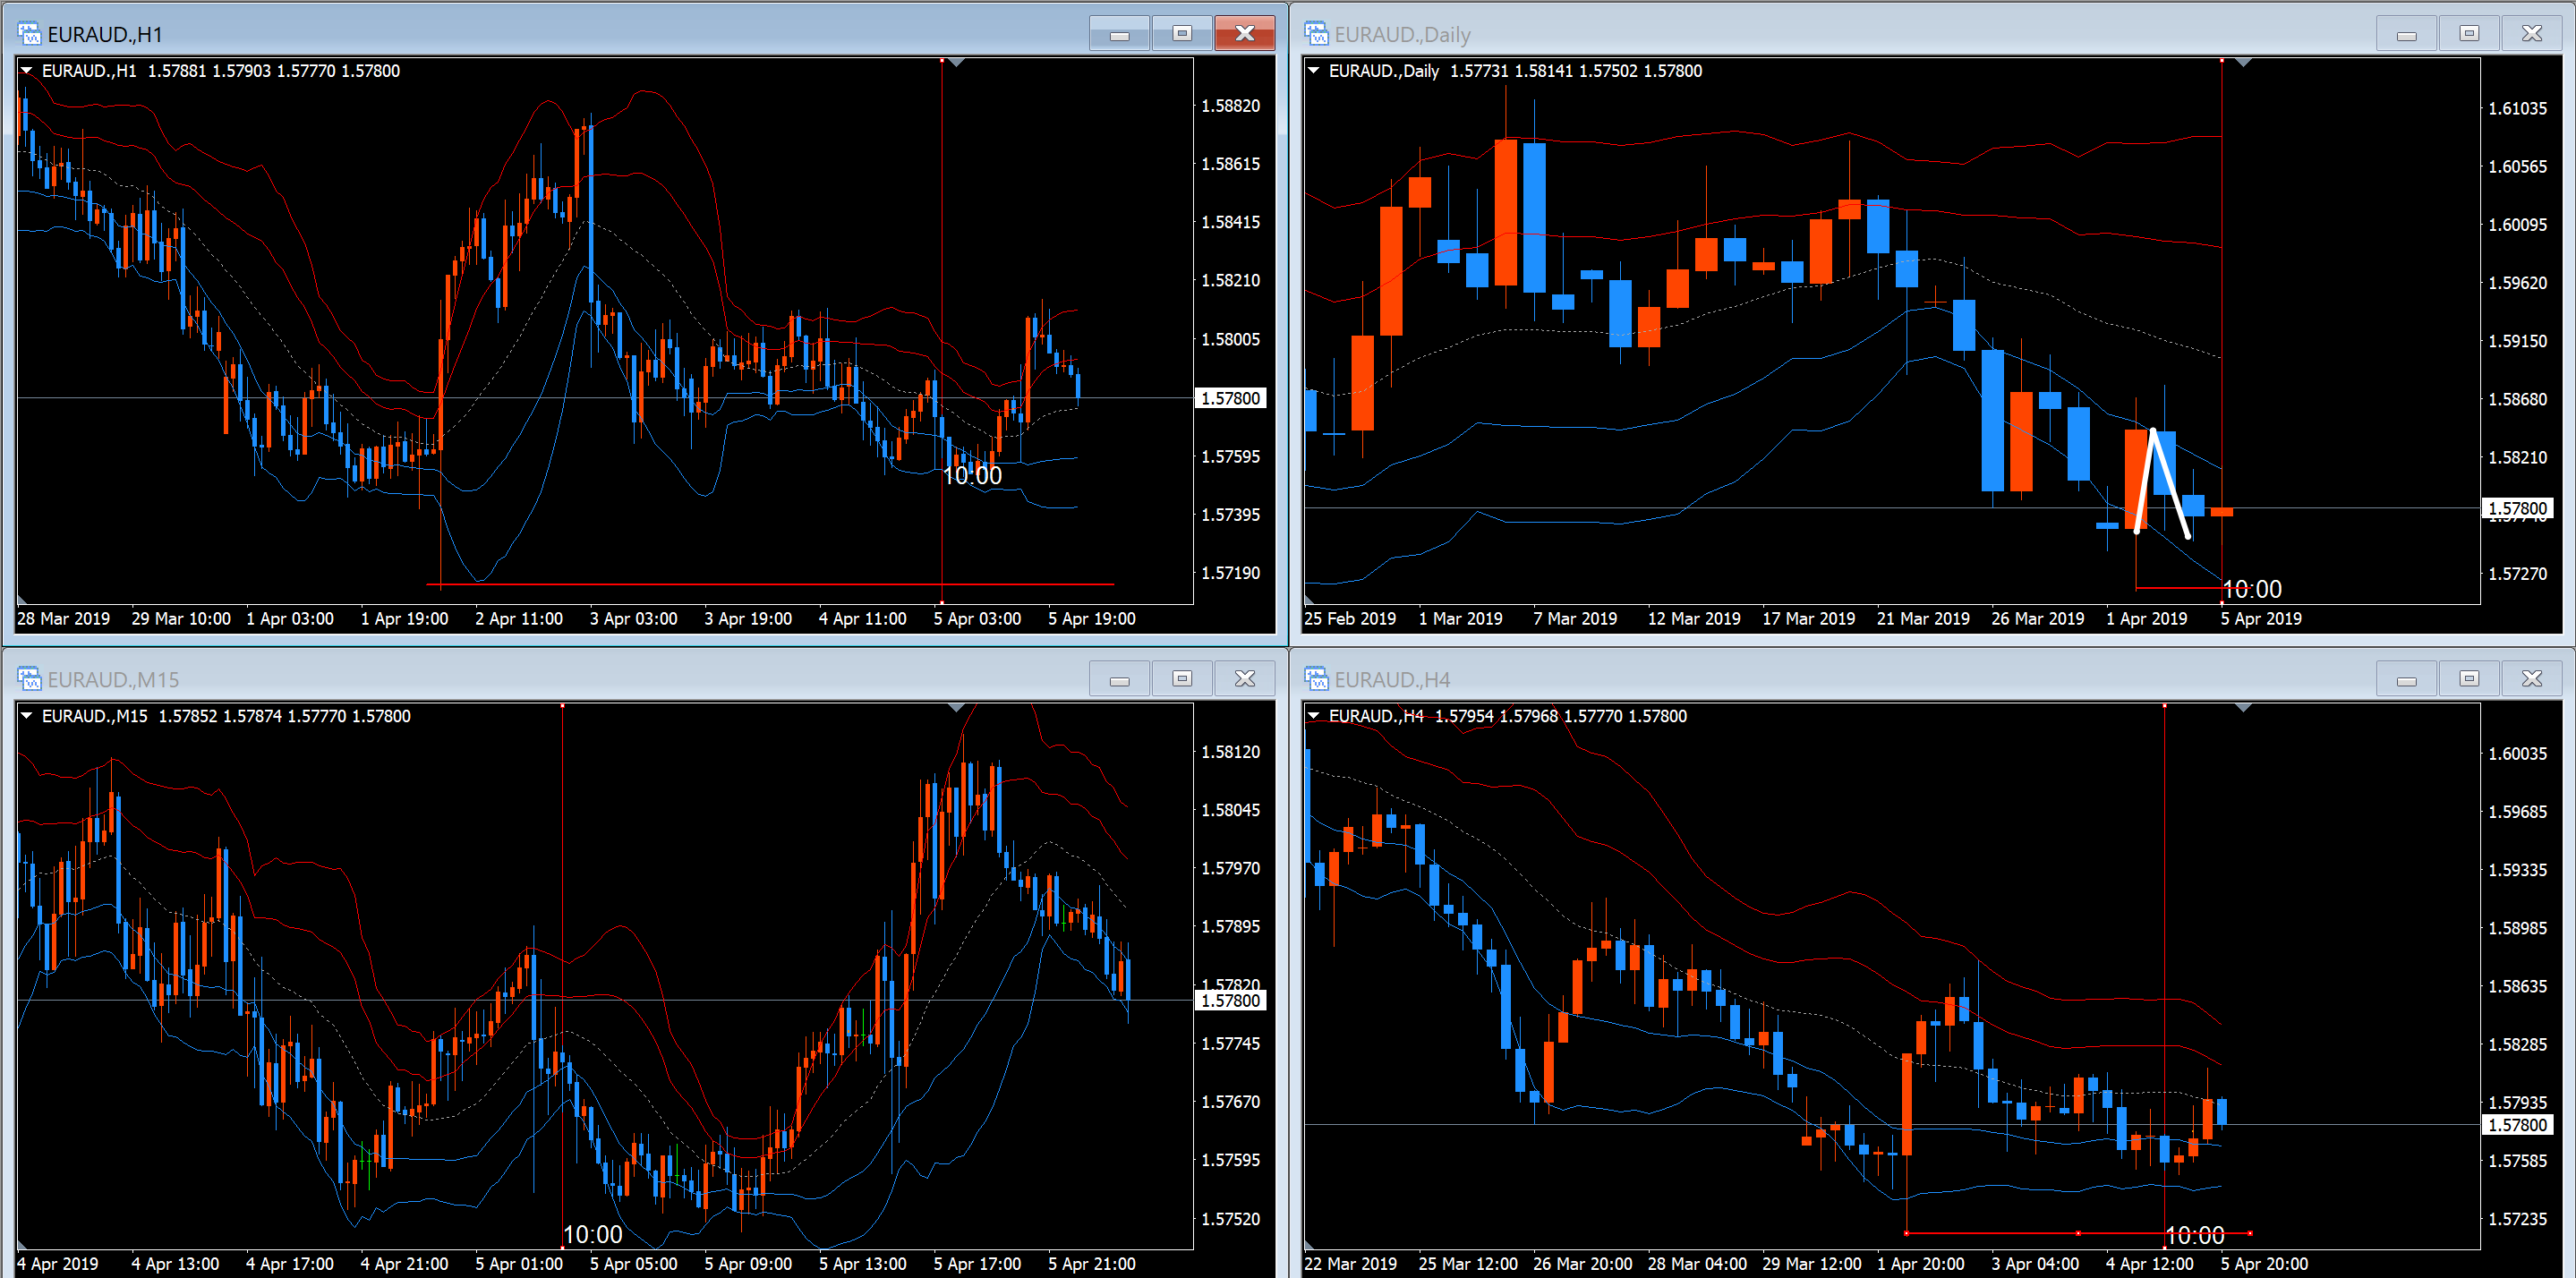The height and width of the screenshot is (1278, 2576).
Task: Click the EURAUD,H4 window chart icon
Action: click(1316, 679)
